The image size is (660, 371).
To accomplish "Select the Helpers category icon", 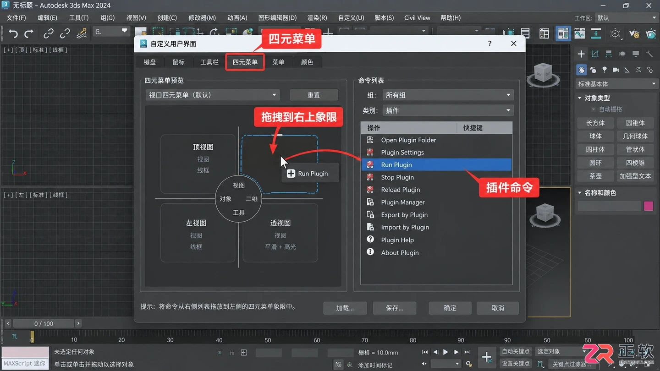I will (627, 70).
